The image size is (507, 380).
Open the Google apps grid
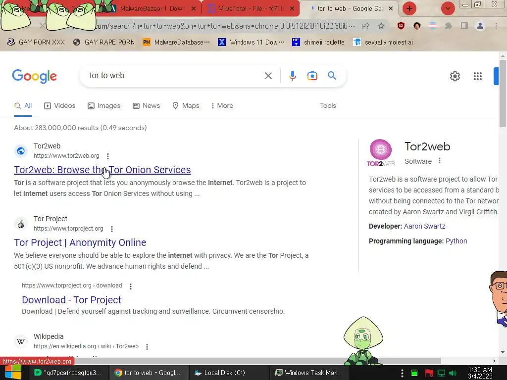click(478, 76)
